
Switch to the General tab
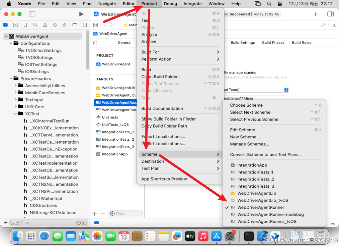(x=125, y=43)
